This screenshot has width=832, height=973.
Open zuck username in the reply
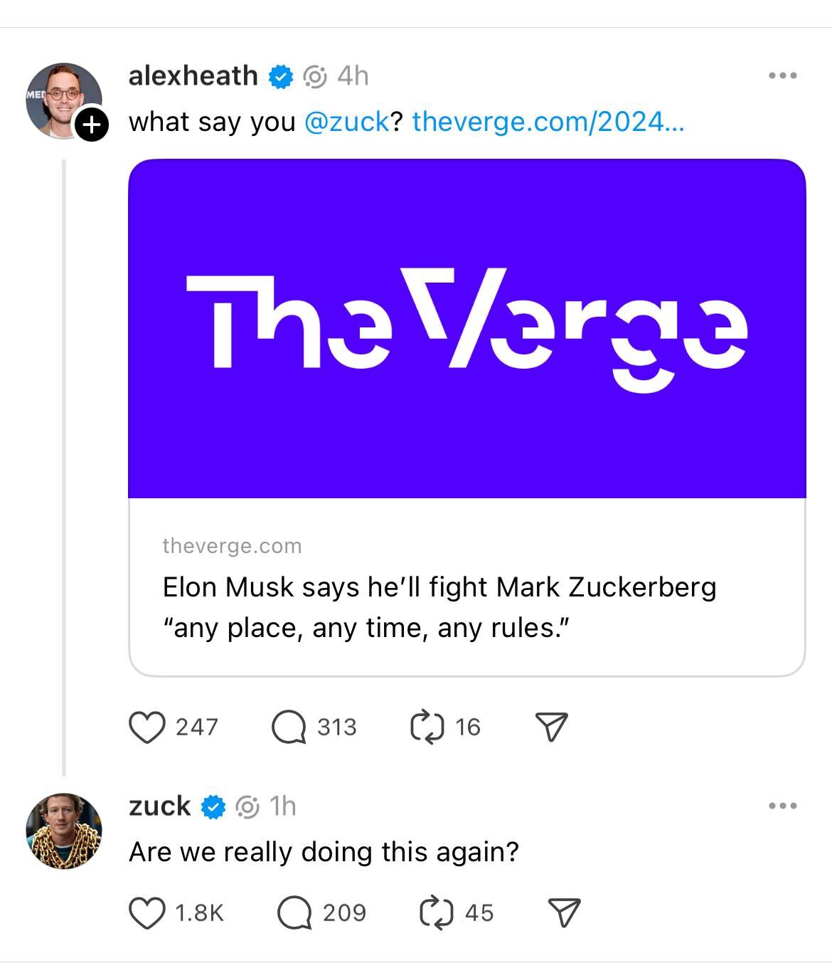point(160,806)
